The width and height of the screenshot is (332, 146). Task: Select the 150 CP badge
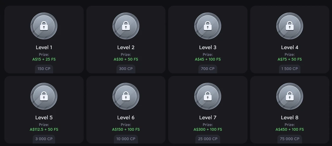44,69
